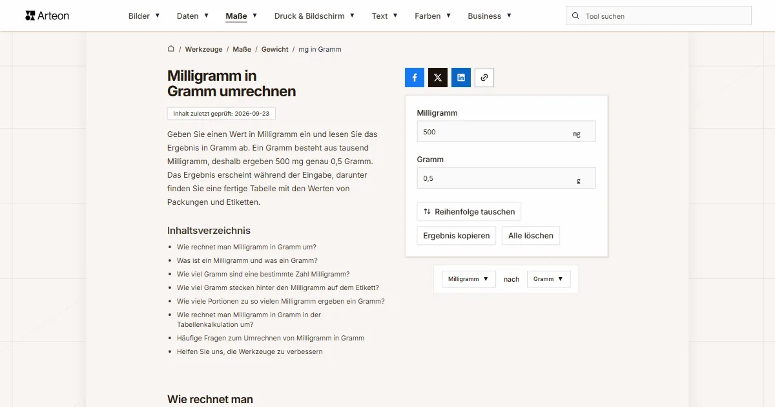Share the page on X
This screenshot has height=407, width=775.
coord(438,78)
